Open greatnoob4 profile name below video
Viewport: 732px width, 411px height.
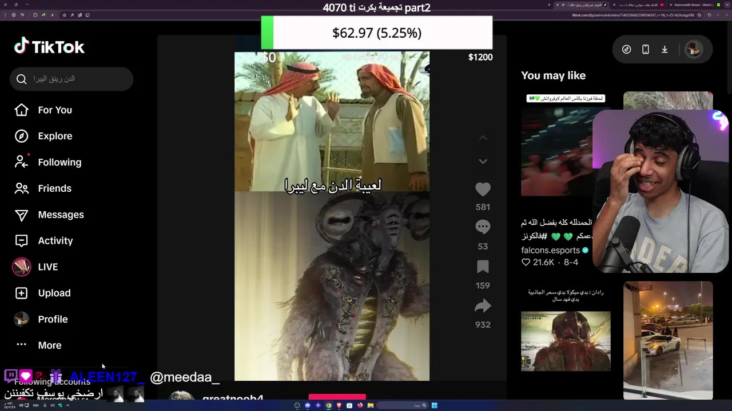click(x=233, y=398)
